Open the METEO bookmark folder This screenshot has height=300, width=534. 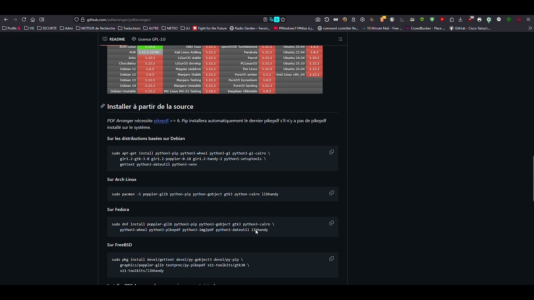click(x=170, y=28)
